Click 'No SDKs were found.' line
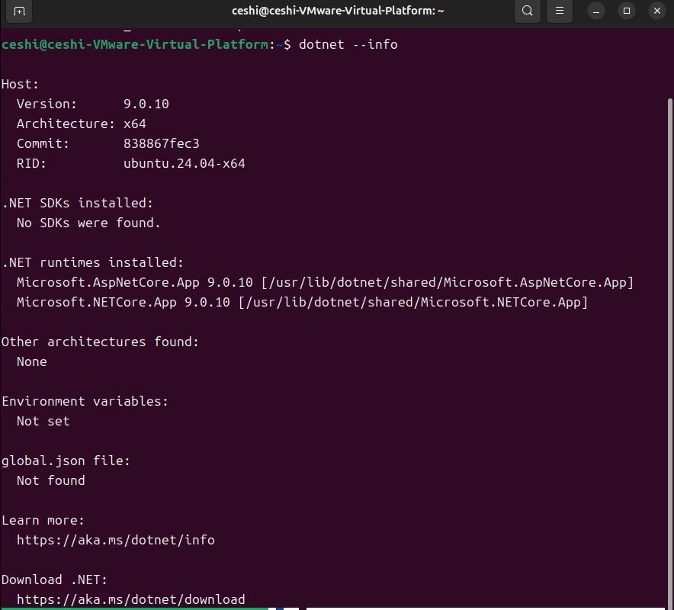The width and height of the screenshot is (674, 610). pos(88,223)
